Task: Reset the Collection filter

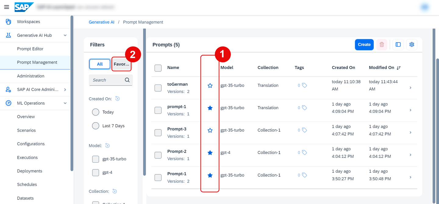Action: 115,191
